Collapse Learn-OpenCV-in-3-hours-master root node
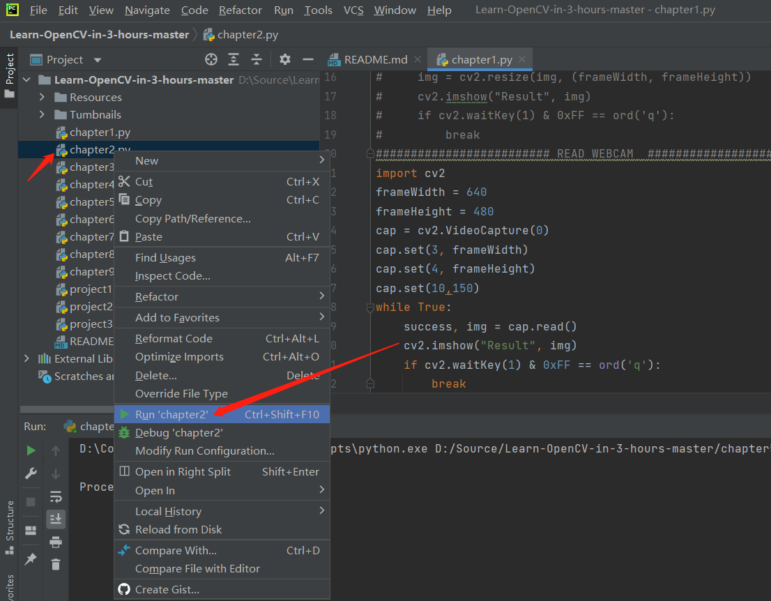 click(x=27, y=79)
